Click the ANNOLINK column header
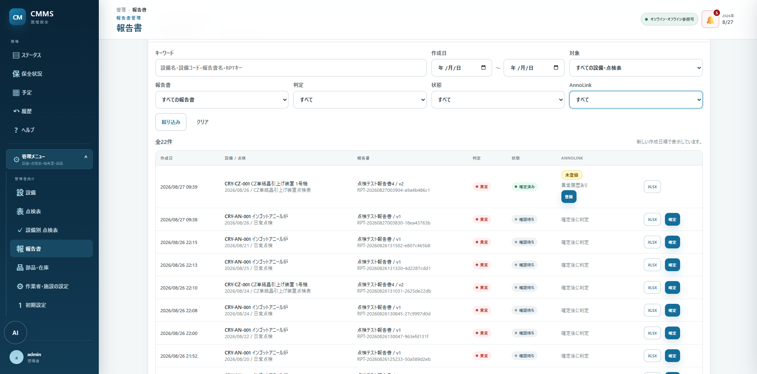 572,158
